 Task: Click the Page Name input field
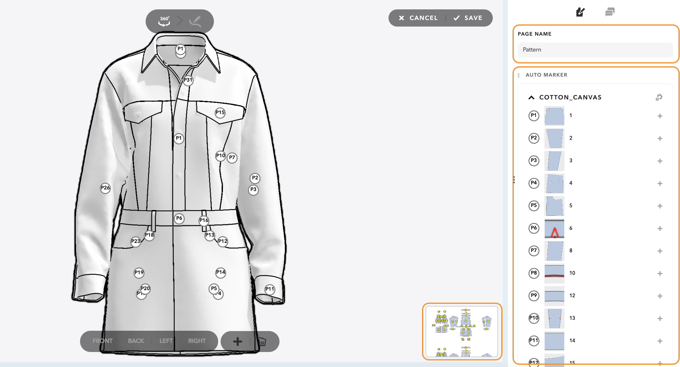click(x=595, y=50)
